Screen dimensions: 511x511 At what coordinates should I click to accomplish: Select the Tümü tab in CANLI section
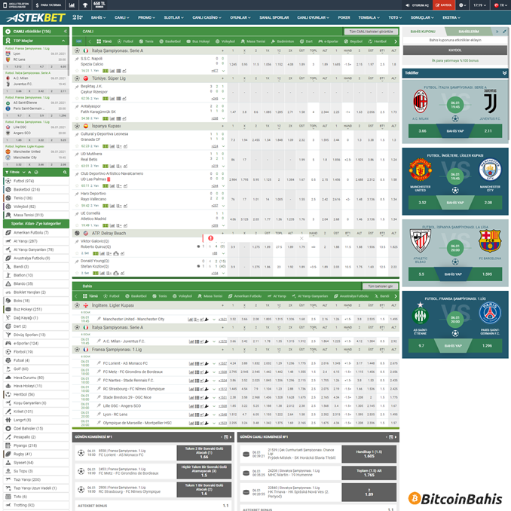coord(104,41)
